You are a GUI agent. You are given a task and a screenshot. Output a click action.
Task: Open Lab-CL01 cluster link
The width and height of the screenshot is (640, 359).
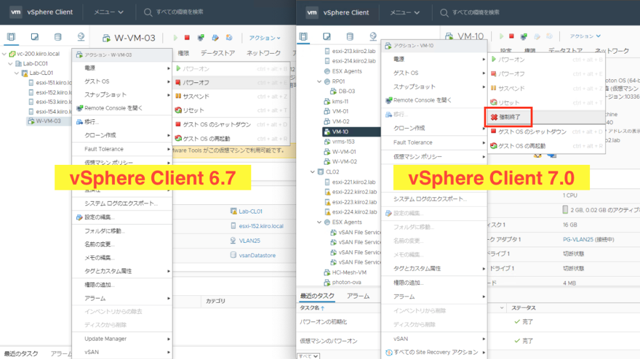(250, 211)
